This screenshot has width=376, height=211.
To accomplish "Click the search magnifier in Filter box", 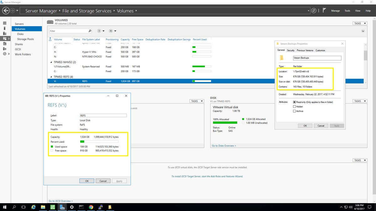I will coord(90,31).
